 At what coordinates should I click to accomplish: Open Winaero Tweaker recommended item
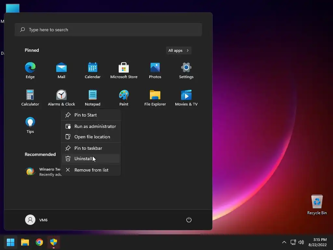click(x=43, y=172)
